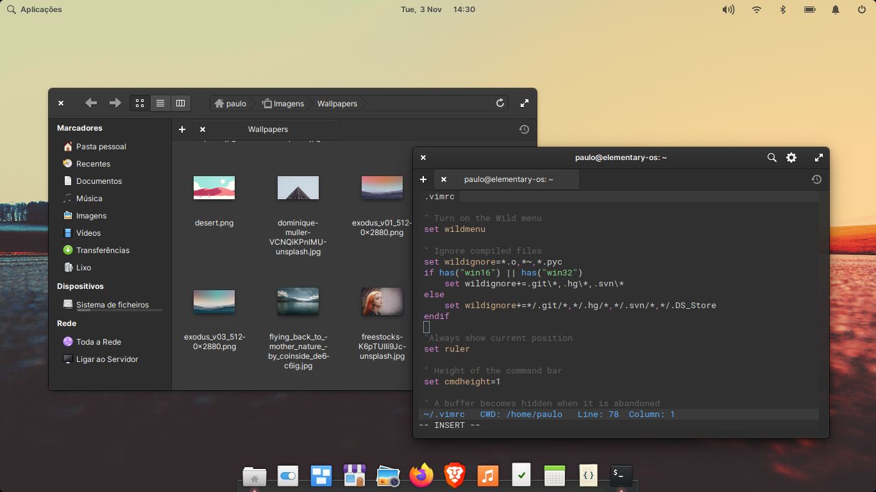This screenshot has width=876, height=492.
Task: Reload the Wallpapers folder view
Action: tap(500, 103)
